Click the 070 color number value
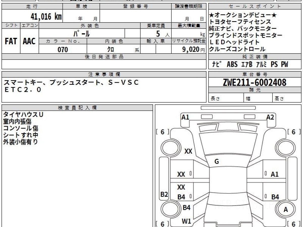 pos(63,49)
